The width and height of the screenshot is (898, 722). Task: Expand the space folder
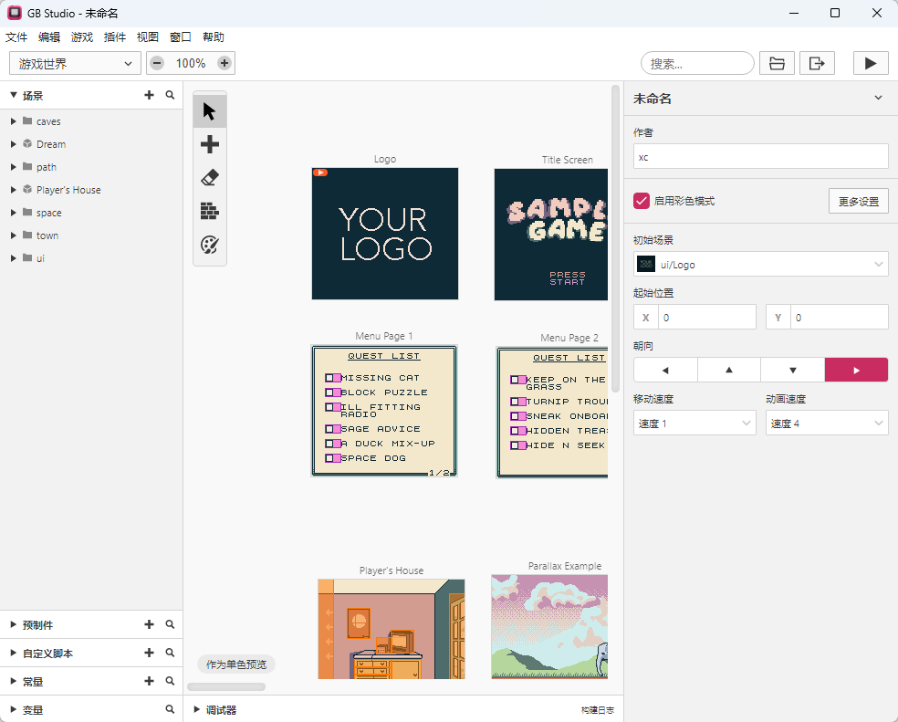pos(13,213)
